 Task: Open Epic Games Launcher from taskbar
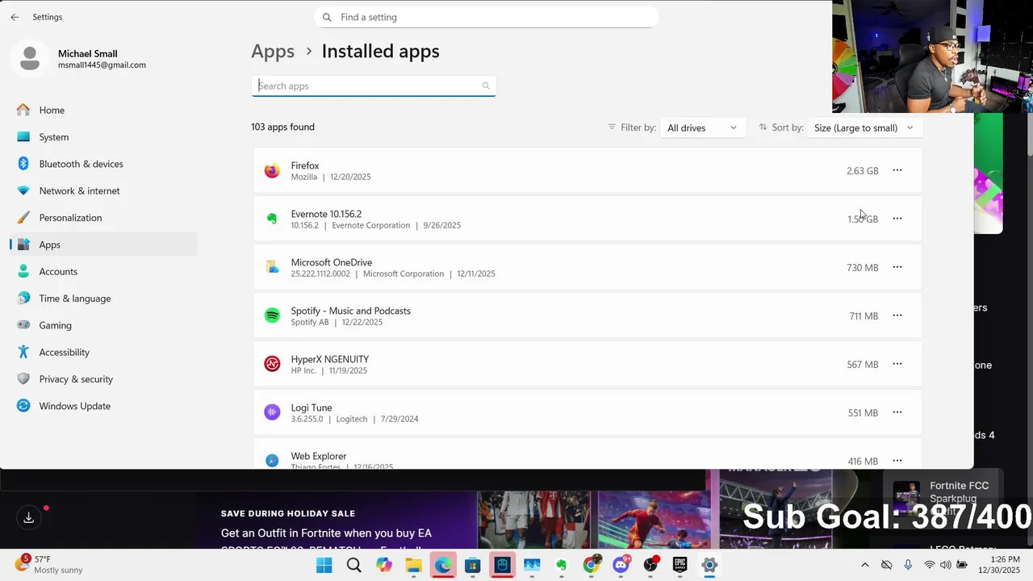click(680, 565)
